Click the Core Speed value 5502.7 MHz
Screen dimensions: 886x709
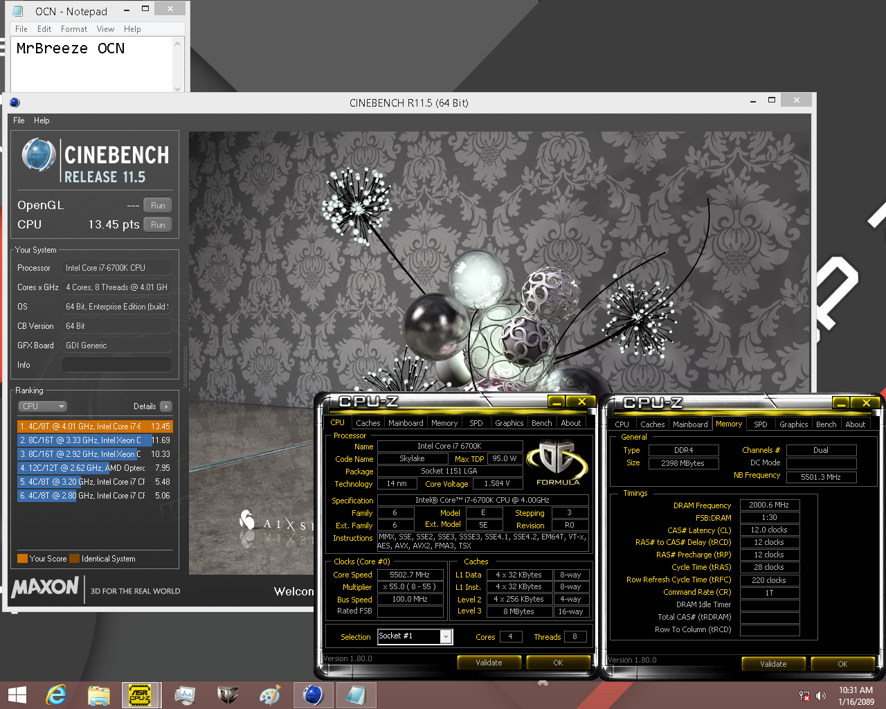click(410, 575)
